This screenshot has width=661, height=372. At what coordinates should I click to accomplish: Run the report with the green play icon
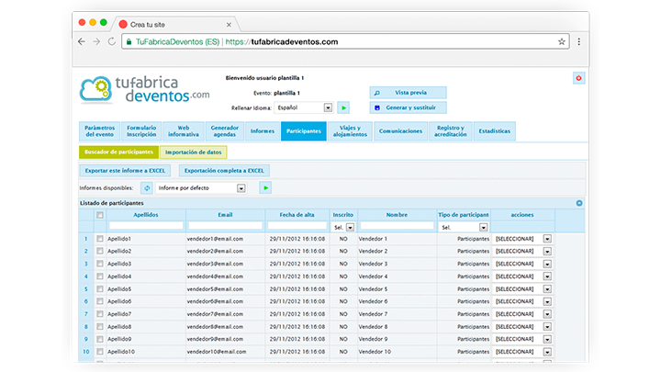click(265, 187)
